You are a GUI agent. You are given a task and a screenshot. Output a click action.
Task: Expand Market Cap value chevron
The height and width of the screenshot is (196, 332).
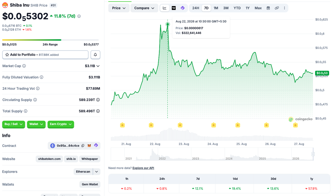pos(98,66)
